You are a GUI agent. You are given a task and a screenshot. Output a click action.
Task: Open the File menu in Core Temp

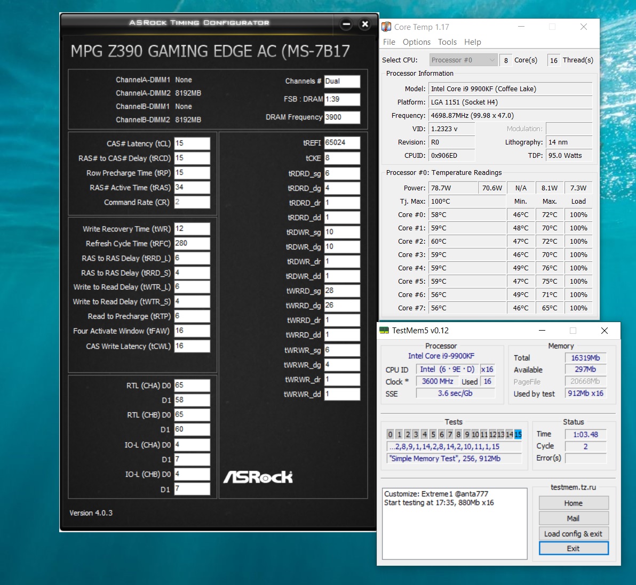(388, 42)
